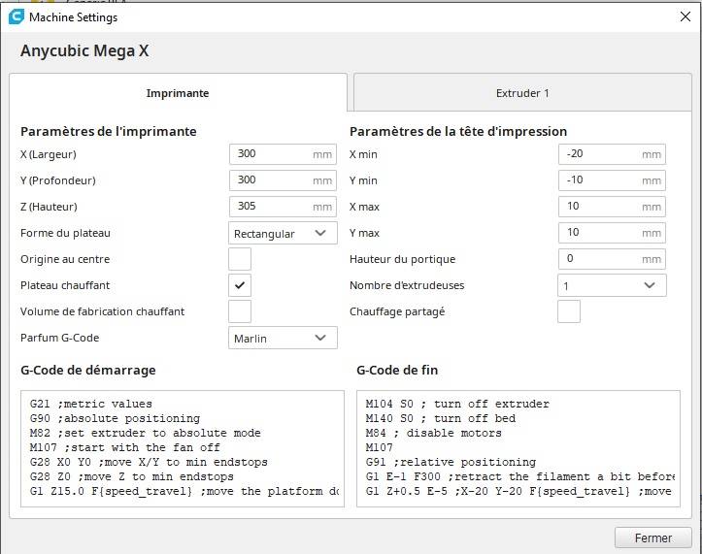The height and width of the screenshot is (554, 702).
Task: Select the X min input field
Action: pyautogui.click(x=602, y=154)
